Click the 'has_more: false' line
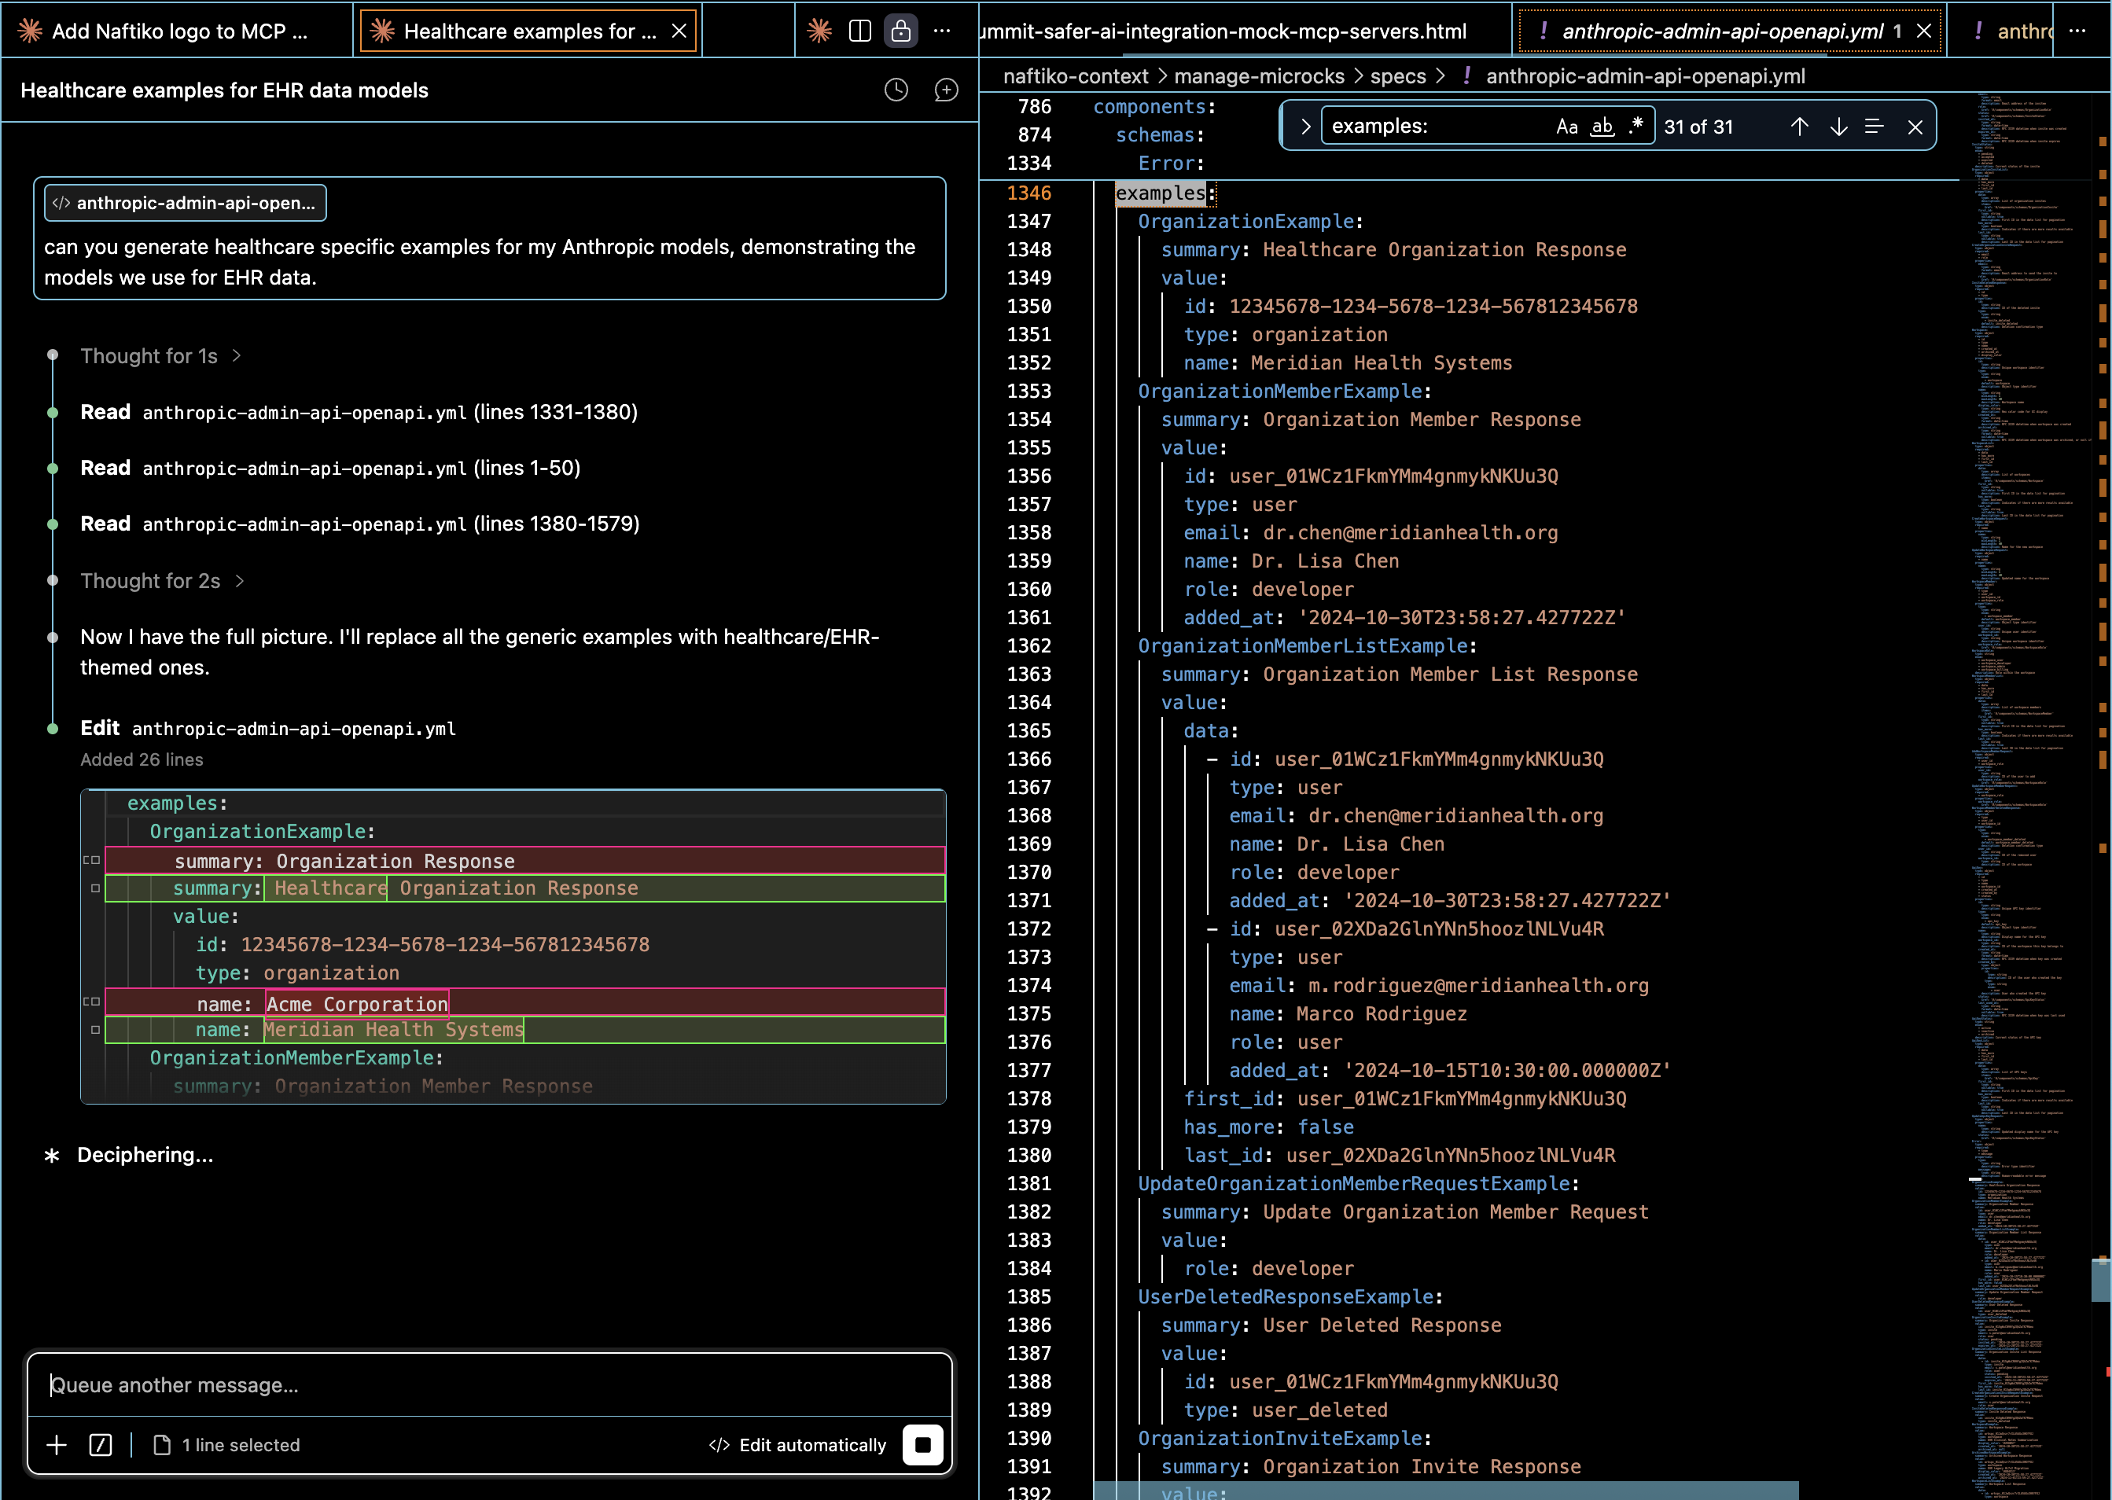Image resolution: width=2112 pixels, height=1500 pixels. [1268, 1127]
